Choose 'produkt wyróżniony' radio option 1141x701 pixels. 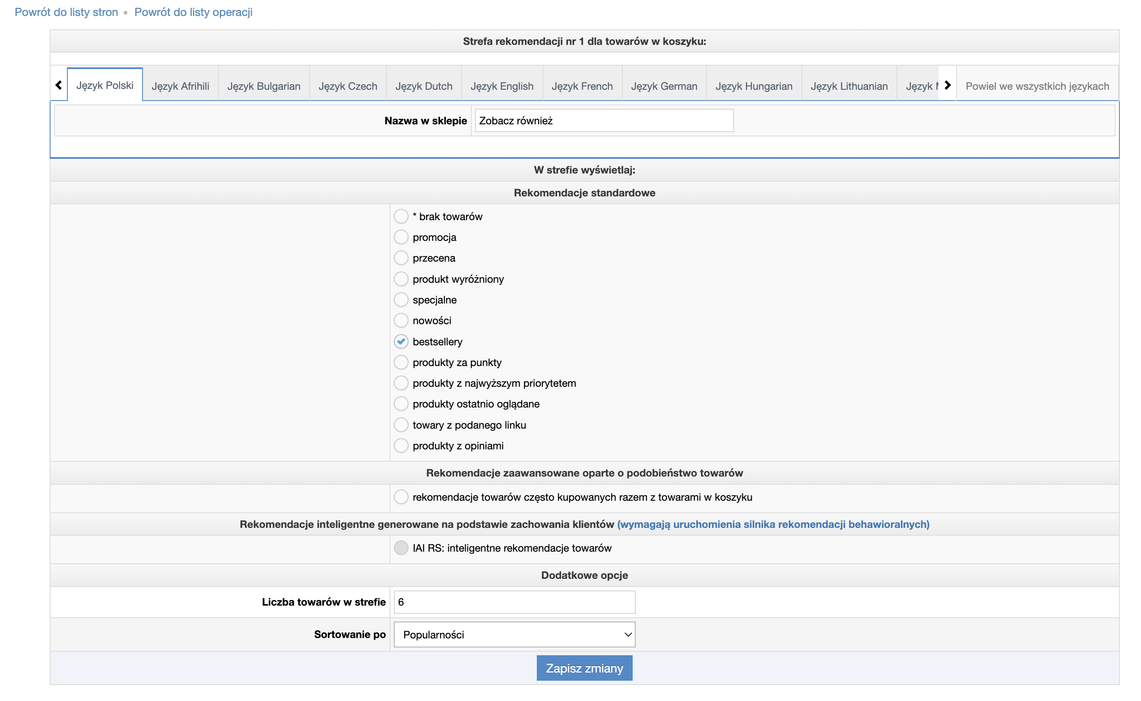[x=401, y=279]
